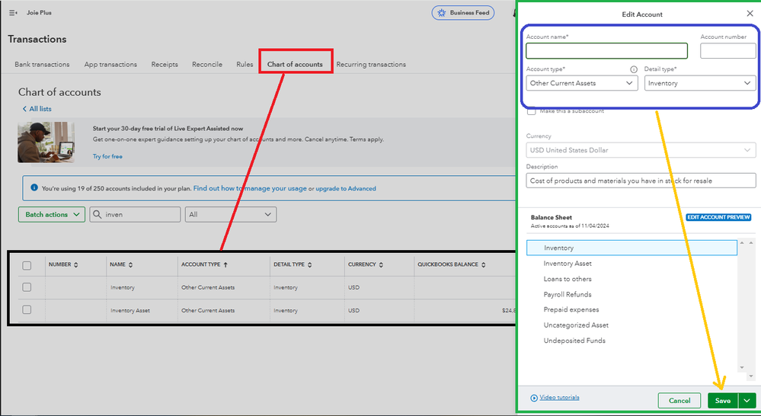Select Prepaid expenses in preview list
Viewport: 761px width, 416px height.
[571, 309]
